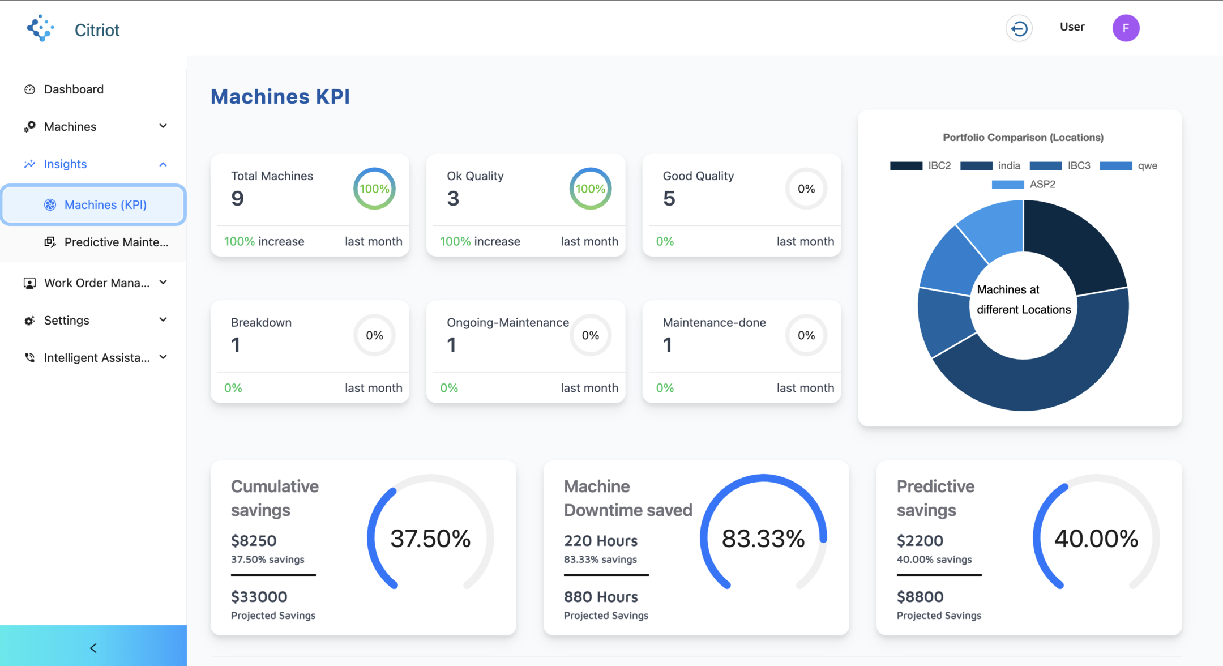The height and width of the screenshot is (666, 1223).
Task: Toggle india legend entry in chart
Action: [x=990, y=166]
